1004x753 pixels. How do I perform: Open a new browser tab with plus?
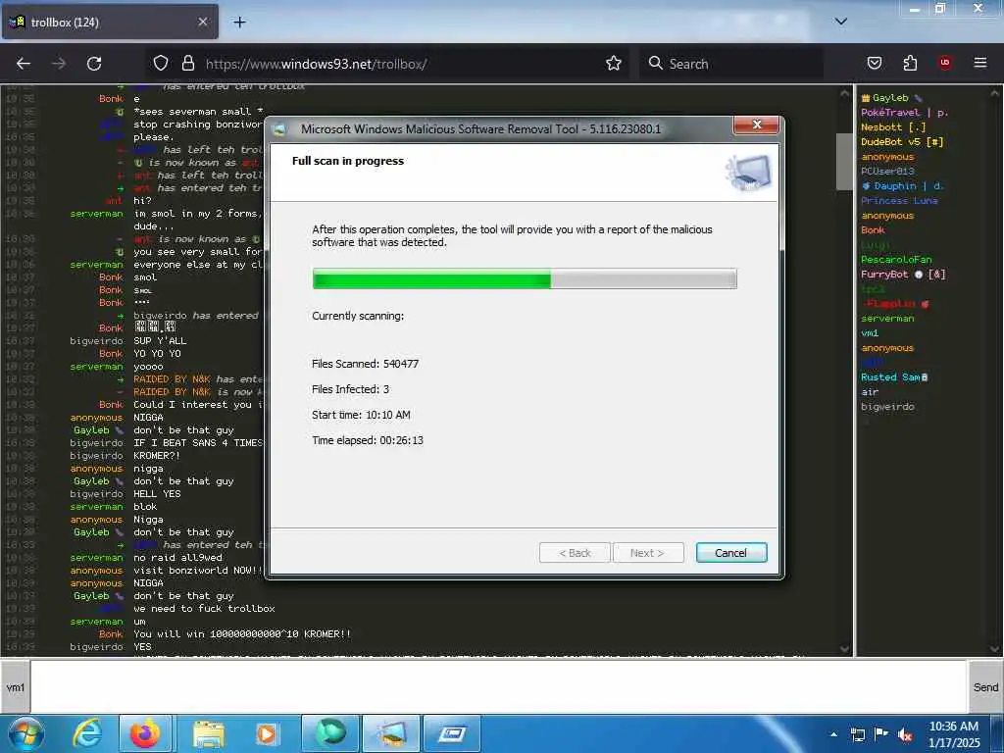239,23
